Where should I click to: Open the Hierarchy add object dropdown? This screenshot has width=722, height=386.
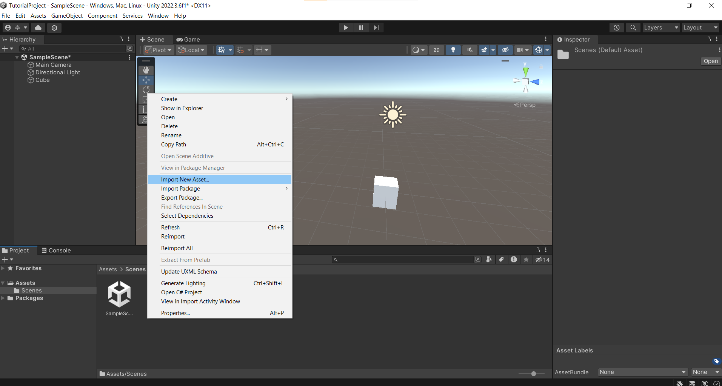[8, 49]
